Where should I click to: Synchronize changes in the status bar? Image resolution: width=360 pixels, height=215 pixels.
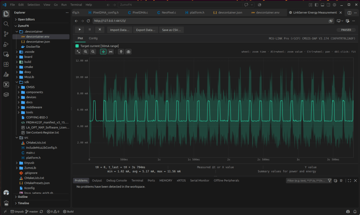pos(41,211)
